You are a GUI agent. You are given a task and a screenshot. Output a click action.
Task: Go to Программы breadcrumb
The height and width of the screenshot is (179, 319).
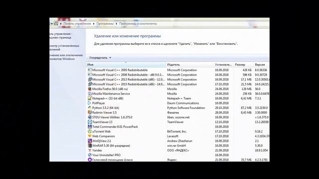(x=105, y=23)
